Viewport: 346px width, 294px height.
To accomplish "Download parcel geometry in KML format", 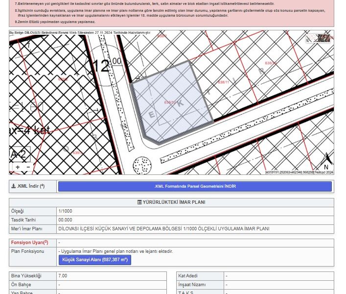I will pyautogui.click(x=195, y=186).
